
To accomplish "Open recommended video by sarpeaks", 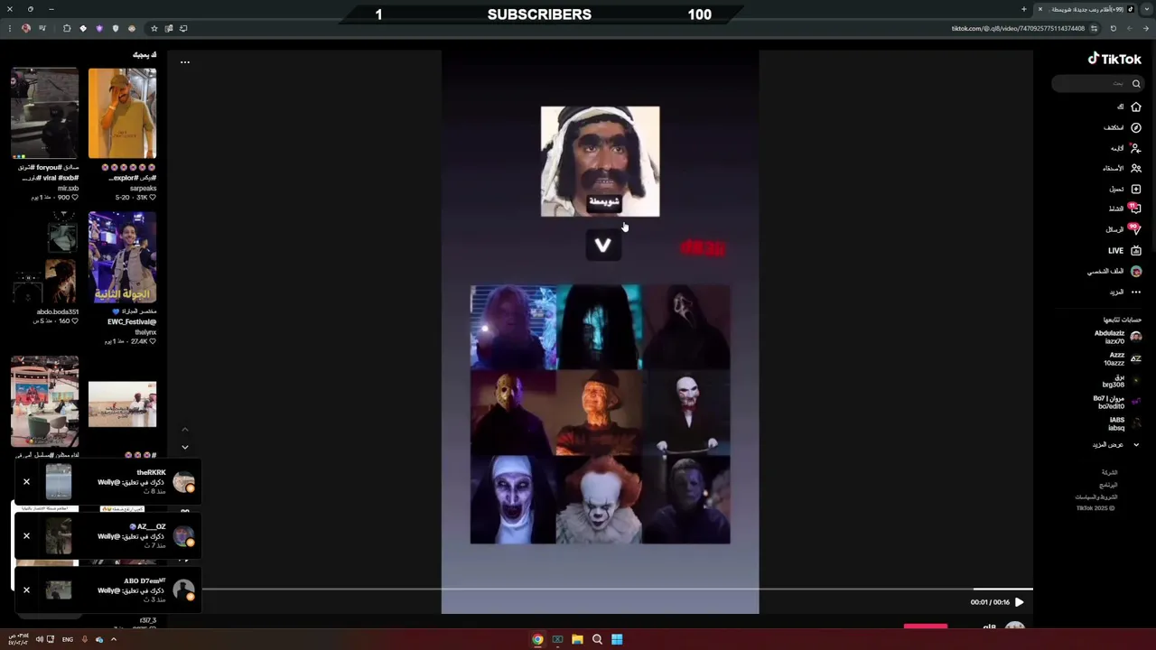I will [x=122, y=114].
